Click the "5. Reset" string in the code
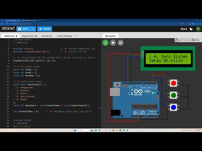This screenshot has height=151, width=202. tap(21, 99)
